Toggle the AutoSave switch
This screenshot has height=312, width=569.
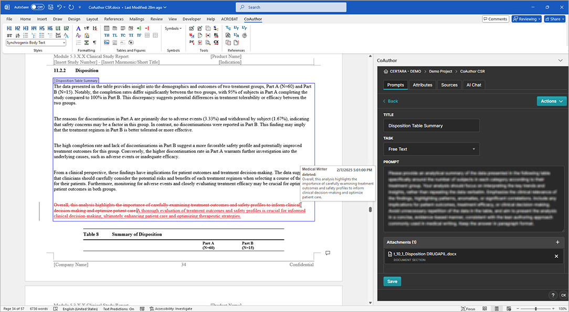pos(37,7)
